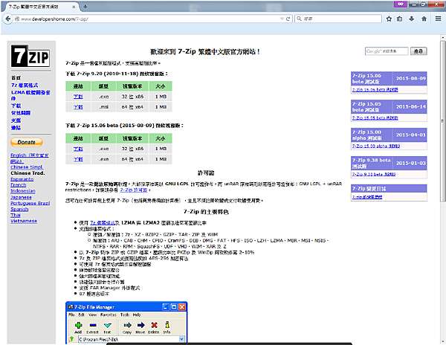Open the URL history dropdown arrow
The width and height of the screenshot is (446, 345).
282,19
